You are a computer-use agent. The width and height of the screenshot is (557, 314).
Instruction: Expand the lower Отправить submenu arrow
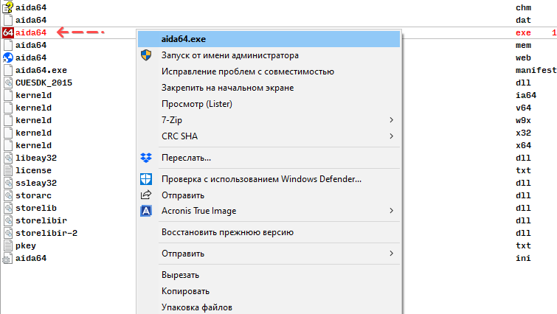coord(391,254)
